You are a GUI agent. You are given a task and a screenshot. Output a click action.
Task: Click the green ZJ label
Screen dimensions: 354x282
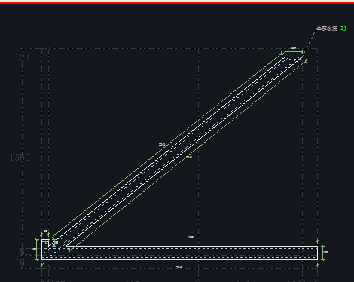[x=343, y=29]
